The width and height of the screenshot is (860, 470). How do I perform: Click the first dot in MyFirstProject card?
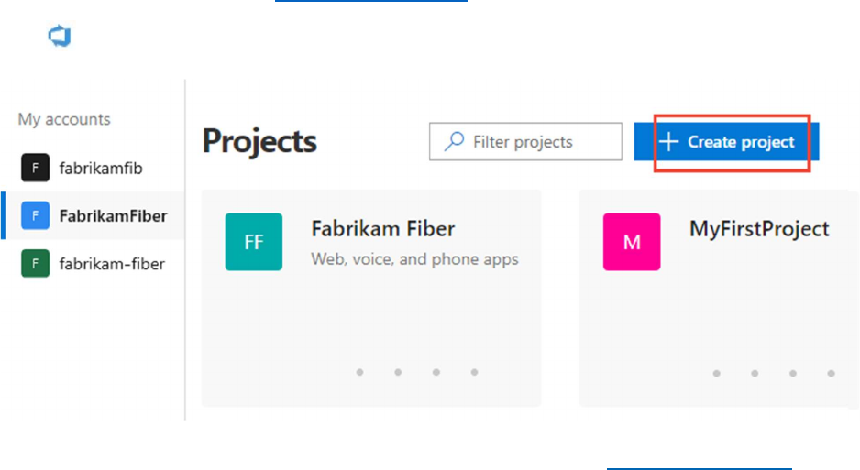(717, 373)
